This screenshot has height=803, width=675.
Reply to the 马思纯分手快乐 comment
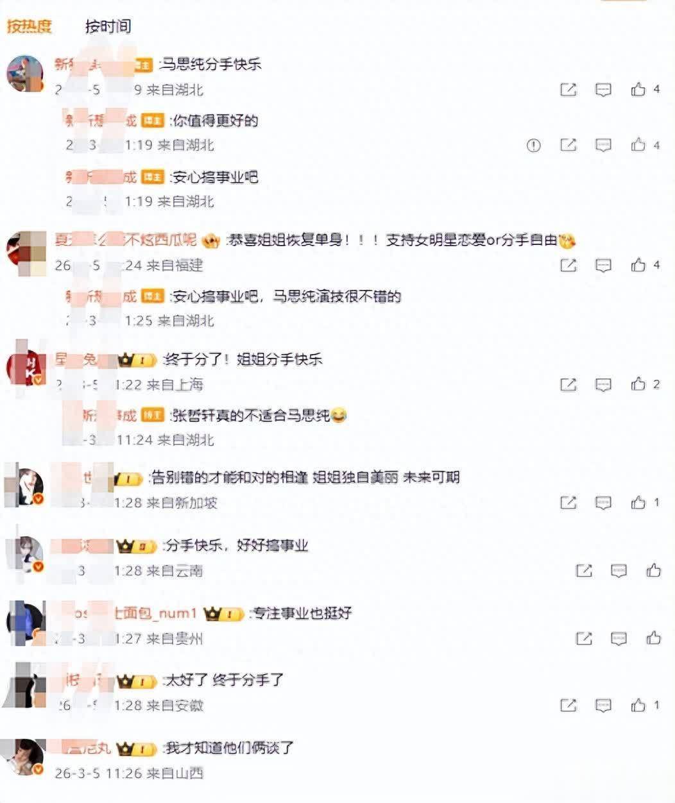click(x=603, y=89)
